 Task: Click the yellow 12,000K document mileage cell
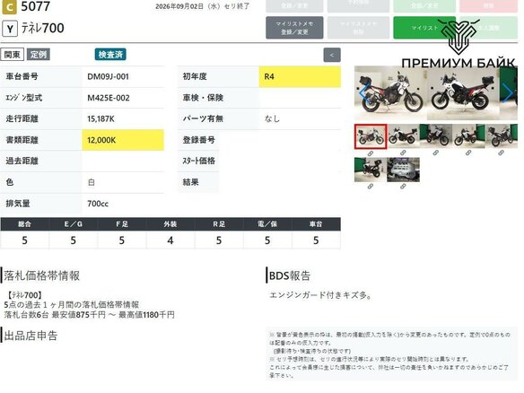(x=123, y=140)
